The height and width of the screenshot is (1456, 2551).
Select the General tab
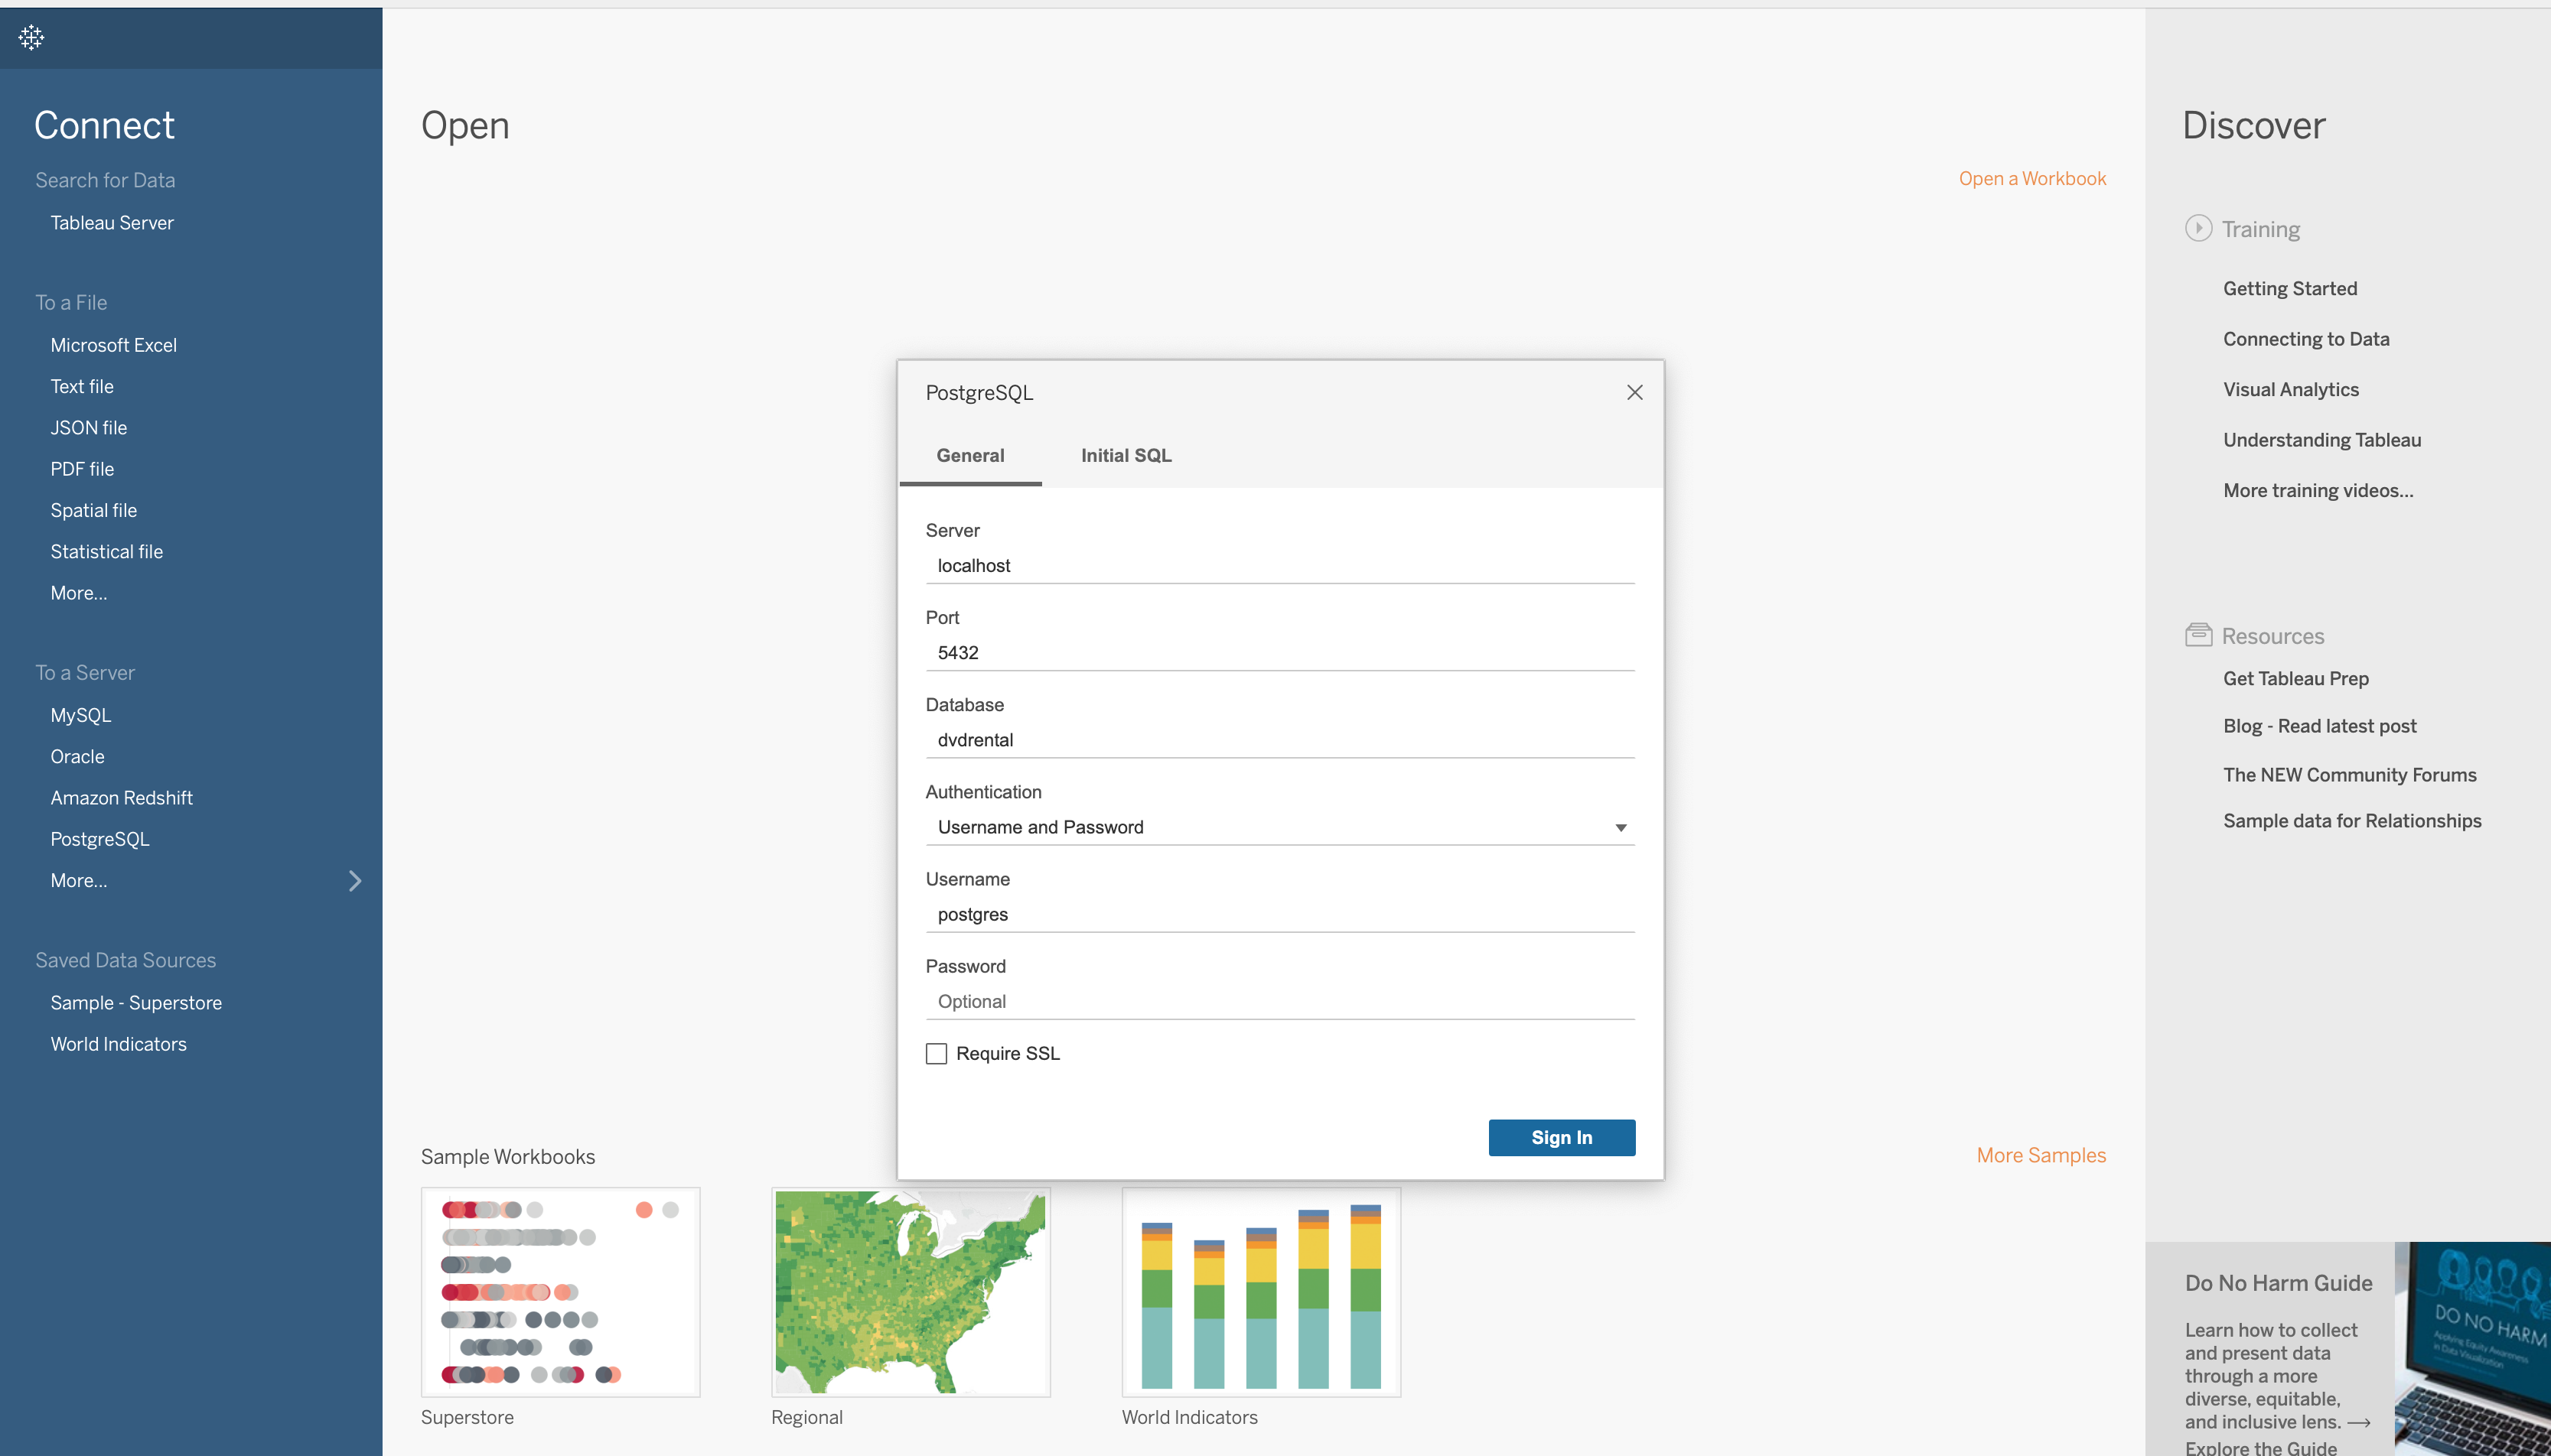tap(969, 455)
